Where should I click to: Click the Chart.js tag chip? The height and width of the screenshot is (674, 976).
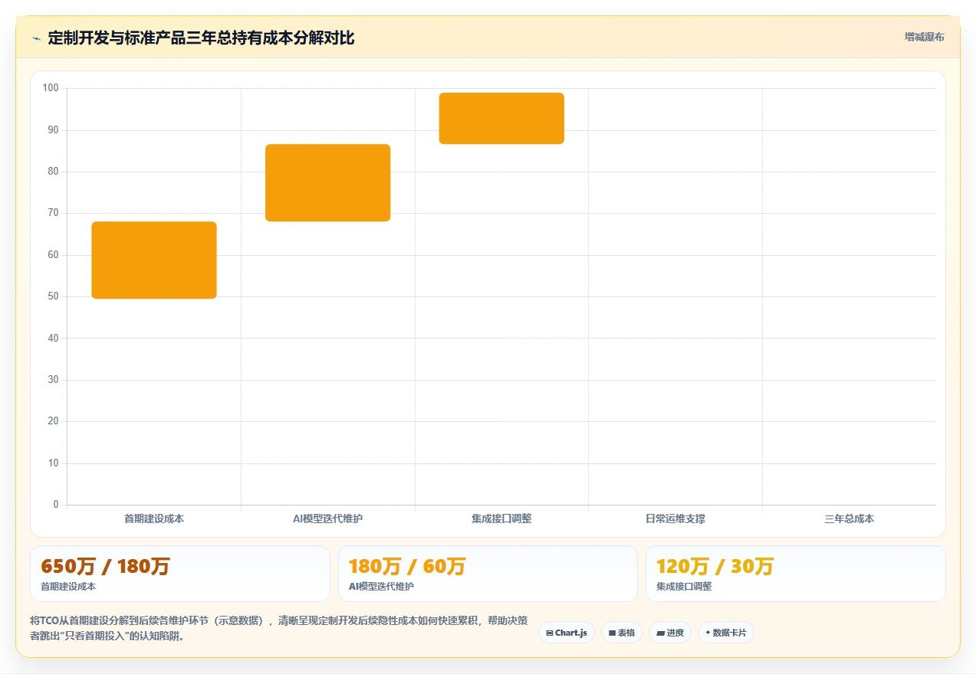coord(567,633)
